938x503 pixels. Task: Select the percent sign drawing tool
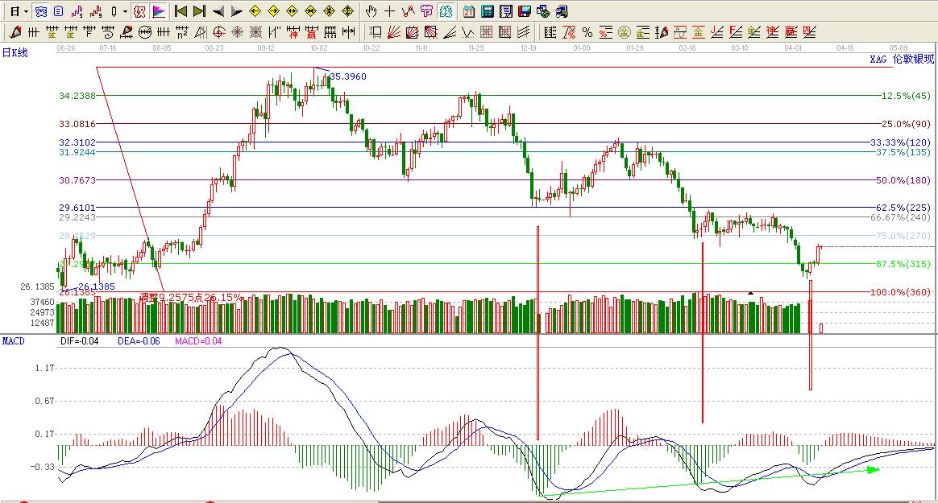tap(587, 32)
